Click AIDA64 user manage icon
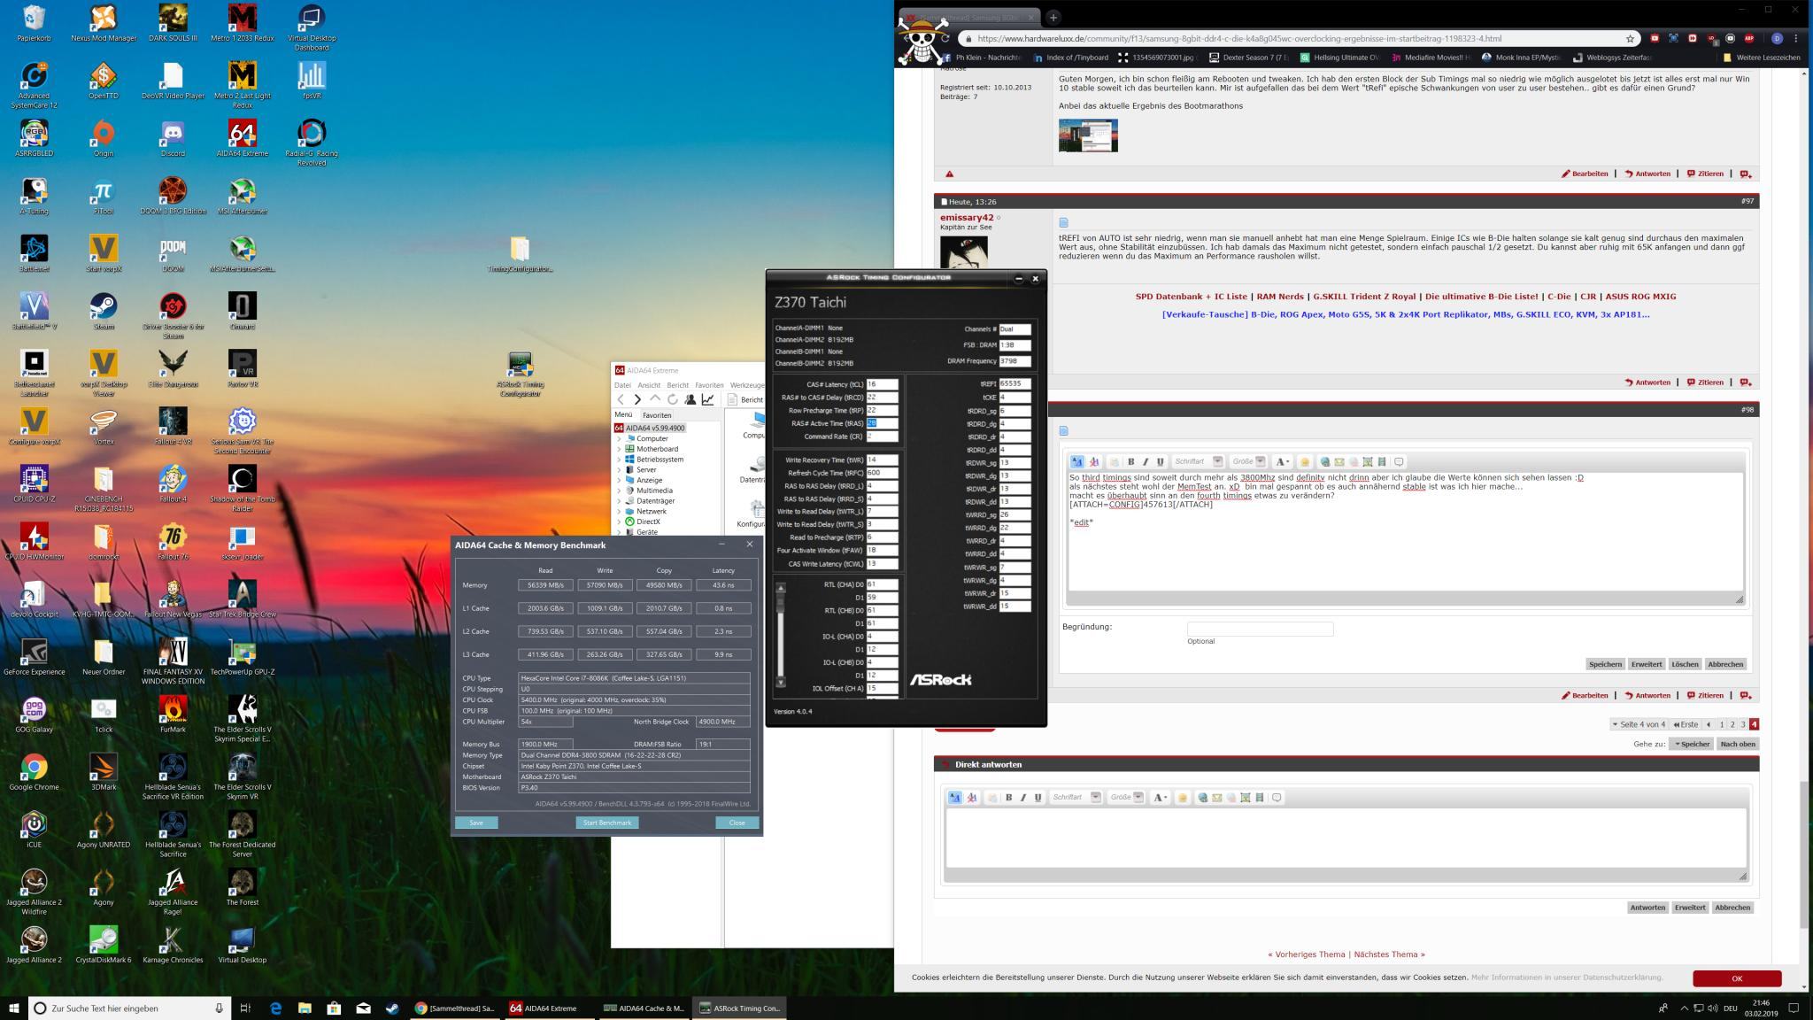The height and width of the screenshot is (1020, 1813). [x=690, y=399]
